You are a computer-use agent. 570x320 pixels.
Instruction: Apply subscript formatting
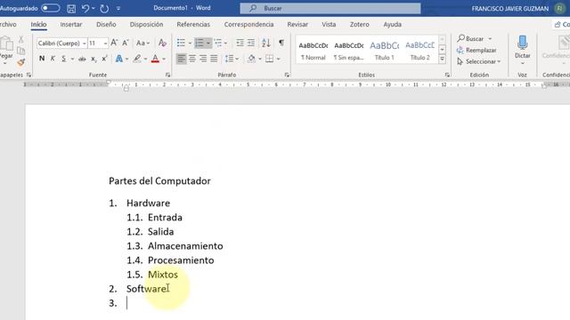click(94, 59)
